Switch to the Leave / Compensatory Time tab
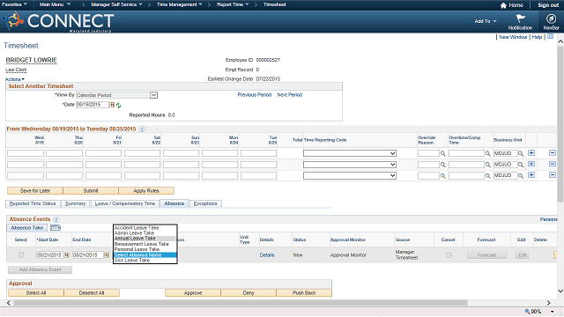This screenshot has width=564, height=317. tap(125, 203)
